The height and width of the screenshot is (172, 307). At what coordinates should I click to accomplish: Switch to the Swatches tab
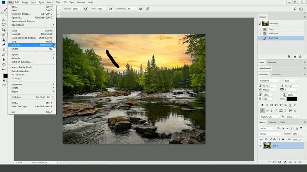click(x=272, y=62)
